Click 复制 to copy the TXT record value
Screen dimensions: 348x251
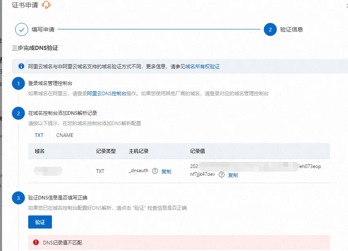[x=232, y=175]
